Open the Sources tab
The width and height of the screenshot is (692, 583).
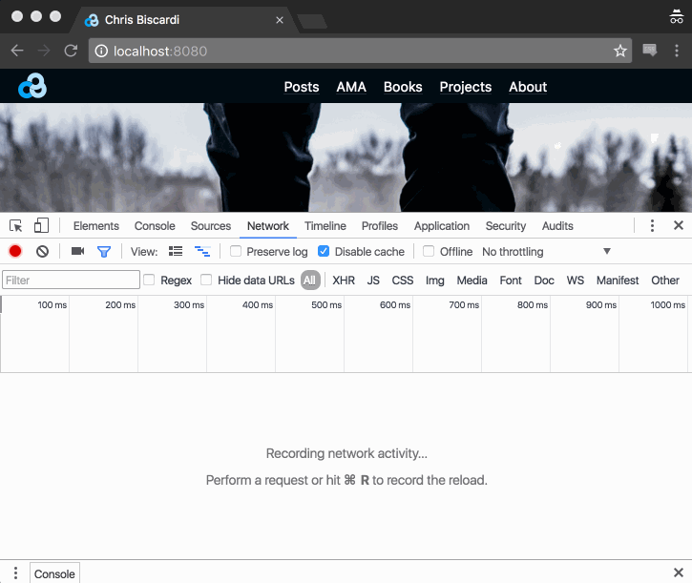click(211, 226)
